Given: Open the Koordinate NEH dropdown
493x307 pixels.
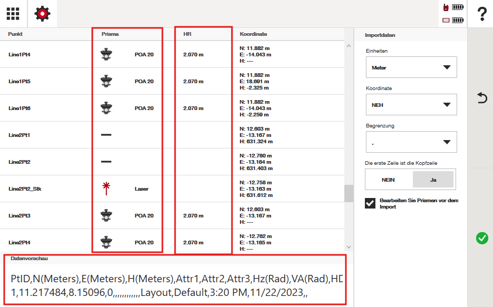Looking at the screenshot, I should click(x=411, y=105).
